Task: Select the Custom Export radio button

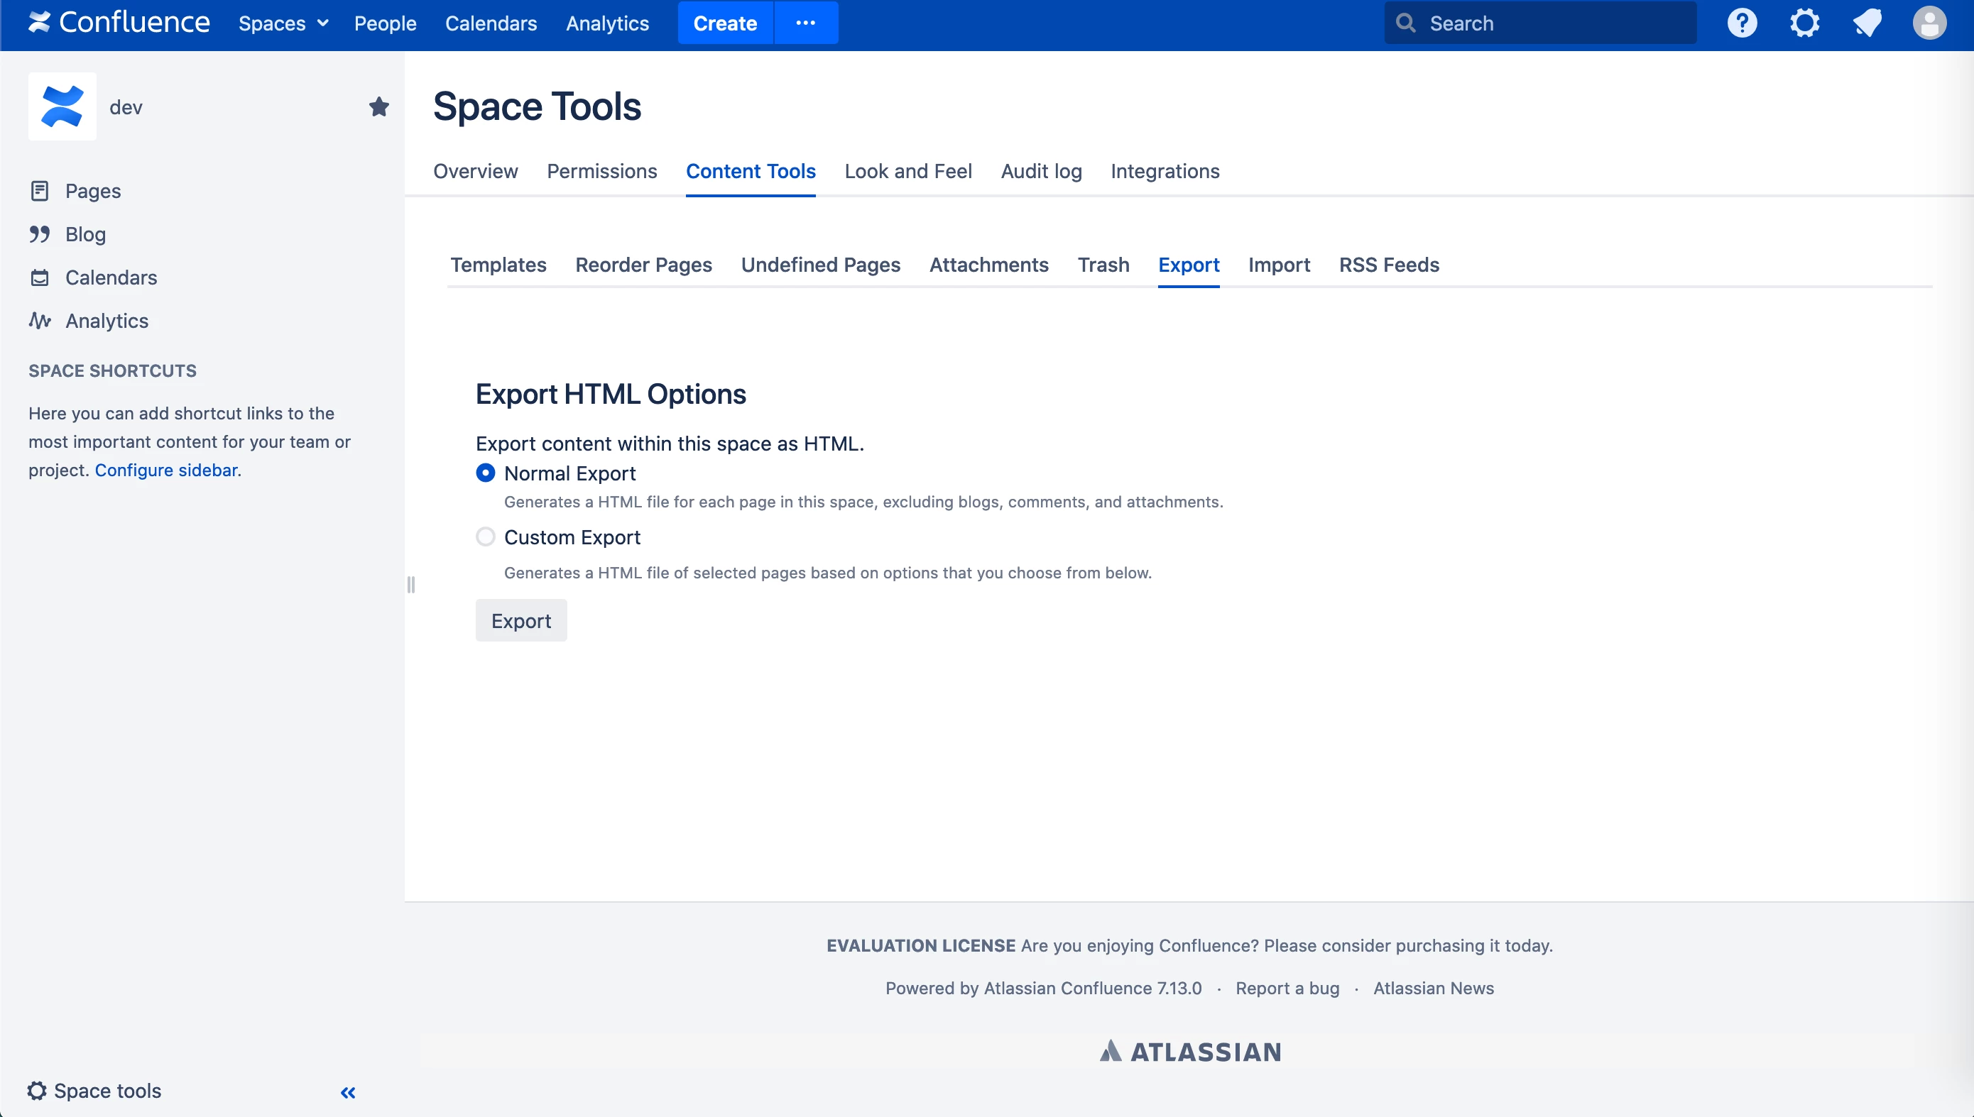Action: pyautogui.click(x=485, y=537)
